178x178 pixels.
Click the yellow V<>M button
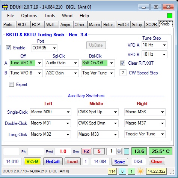coord(32,162)
